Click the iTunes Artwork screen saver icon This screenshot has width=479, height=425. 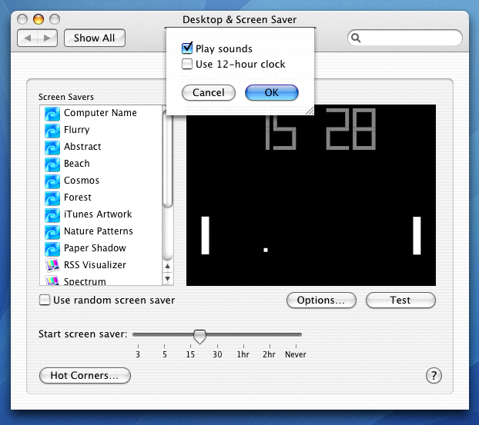(x=52, y=215)
